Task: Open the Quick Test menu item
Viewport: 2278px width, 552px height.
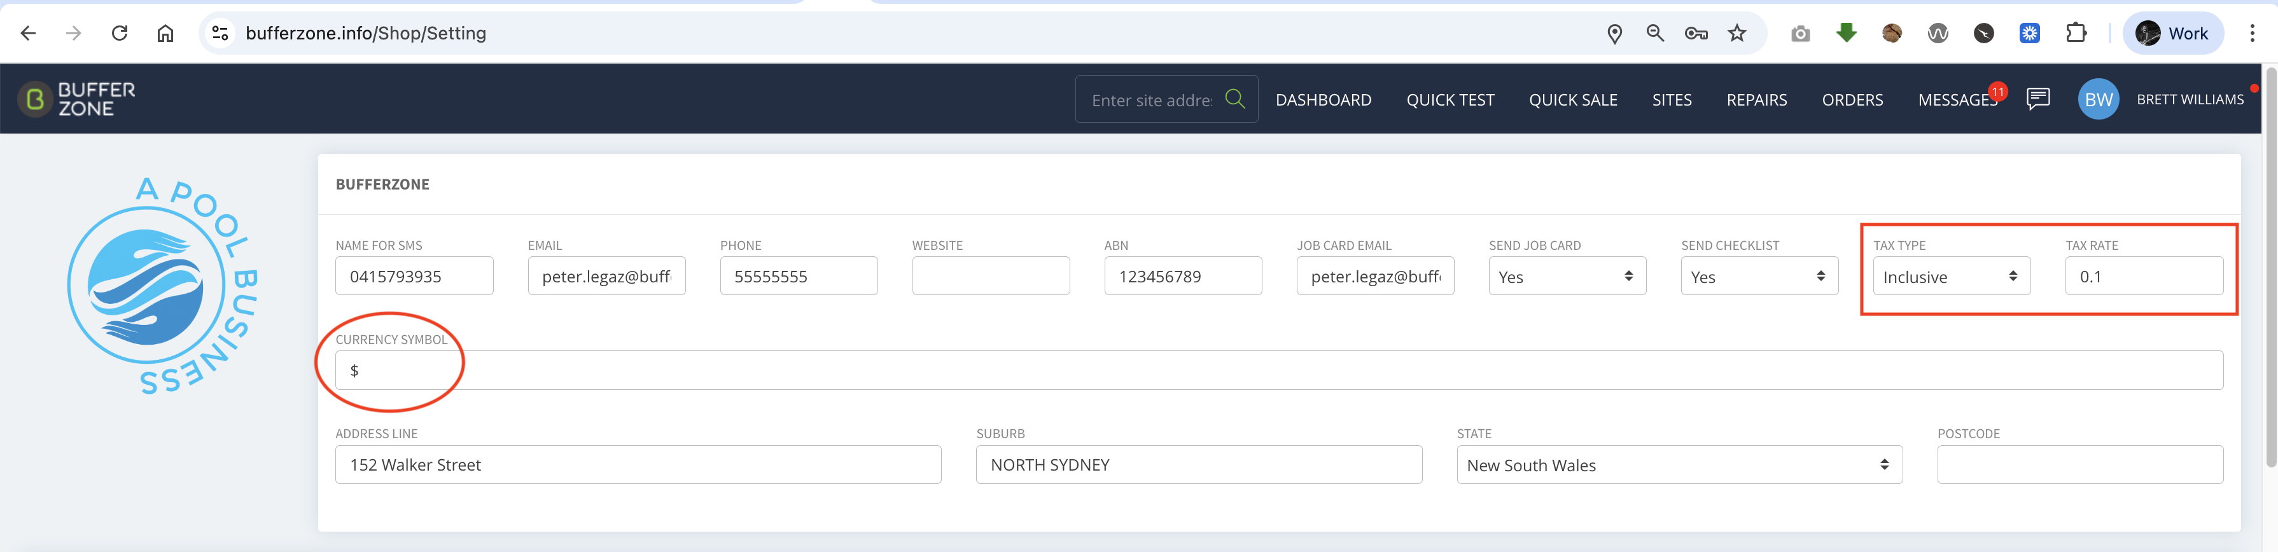Action: (1450, 100)
